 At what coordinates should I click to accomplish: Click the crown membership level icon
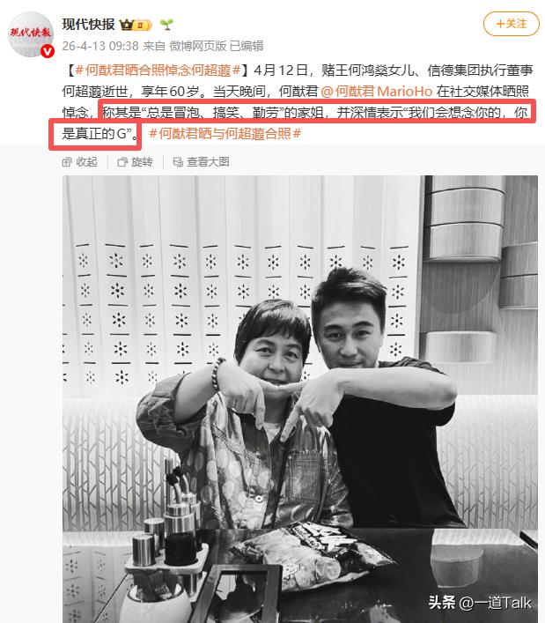[x=136, y=25]
